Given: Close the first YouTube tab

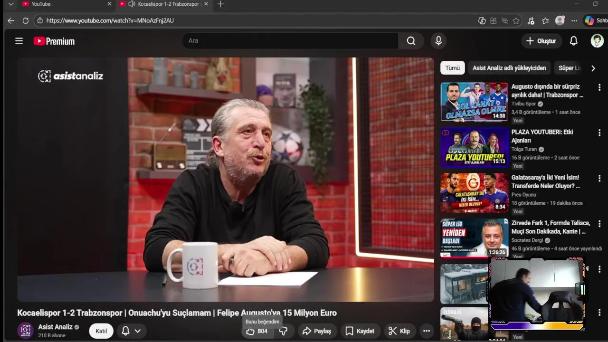Looking at the screenshot, I should (109, 4).
